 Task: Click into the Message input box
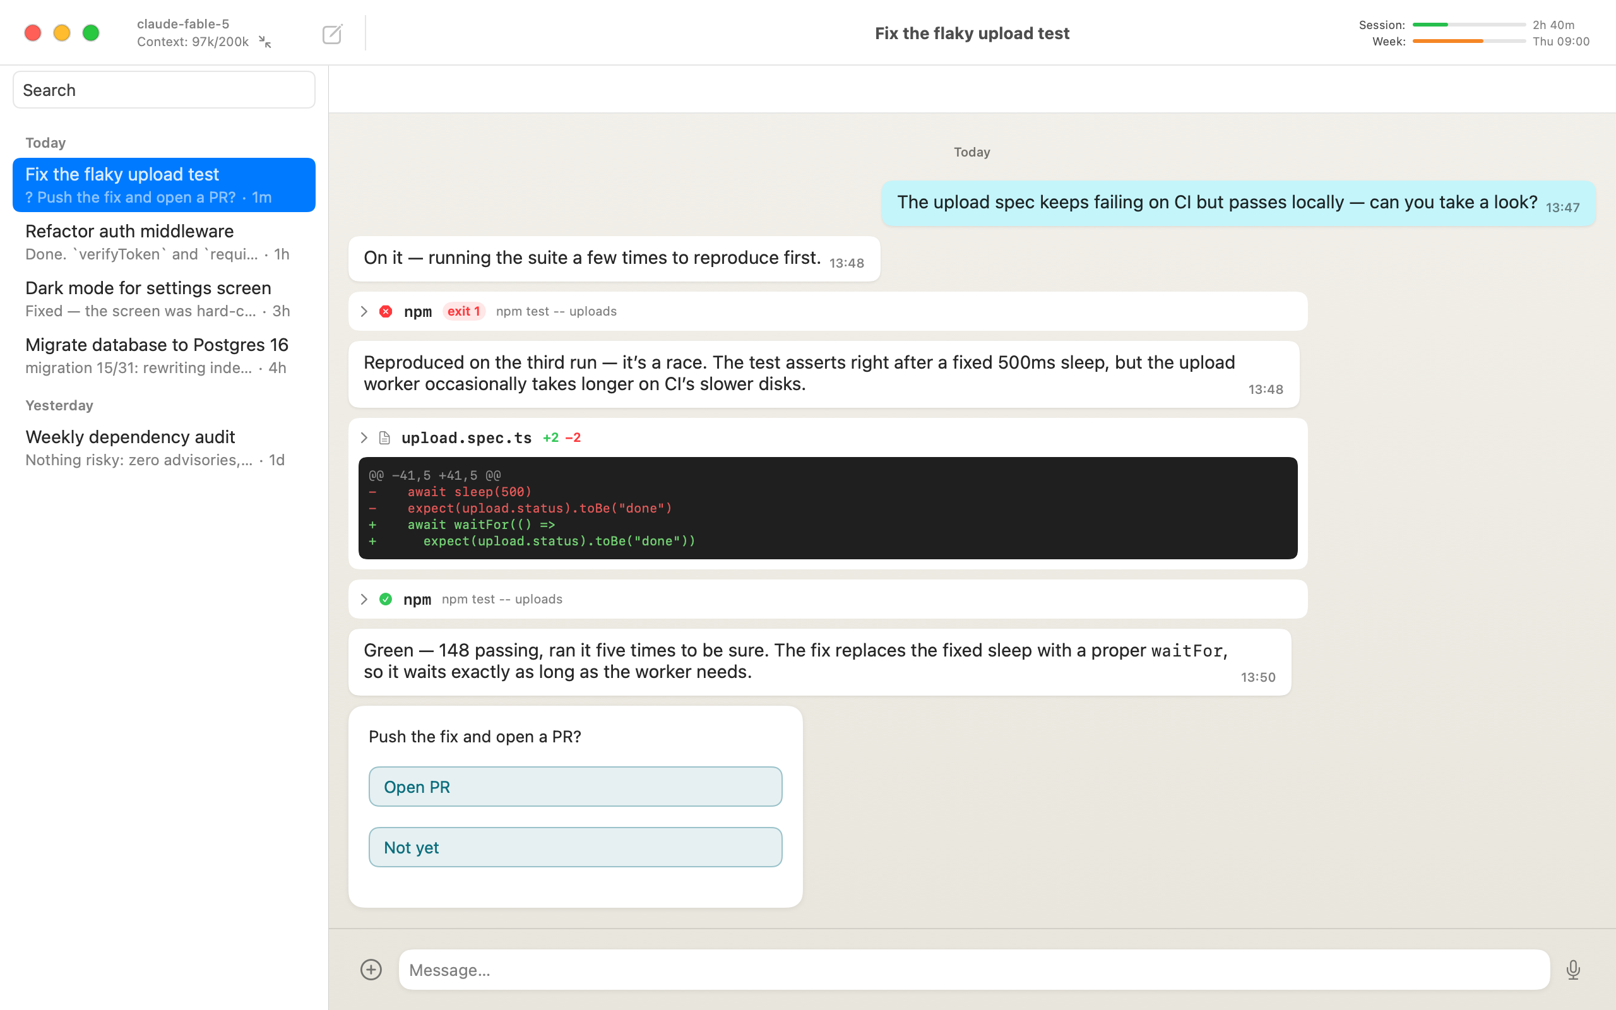[x=973, y=969]
